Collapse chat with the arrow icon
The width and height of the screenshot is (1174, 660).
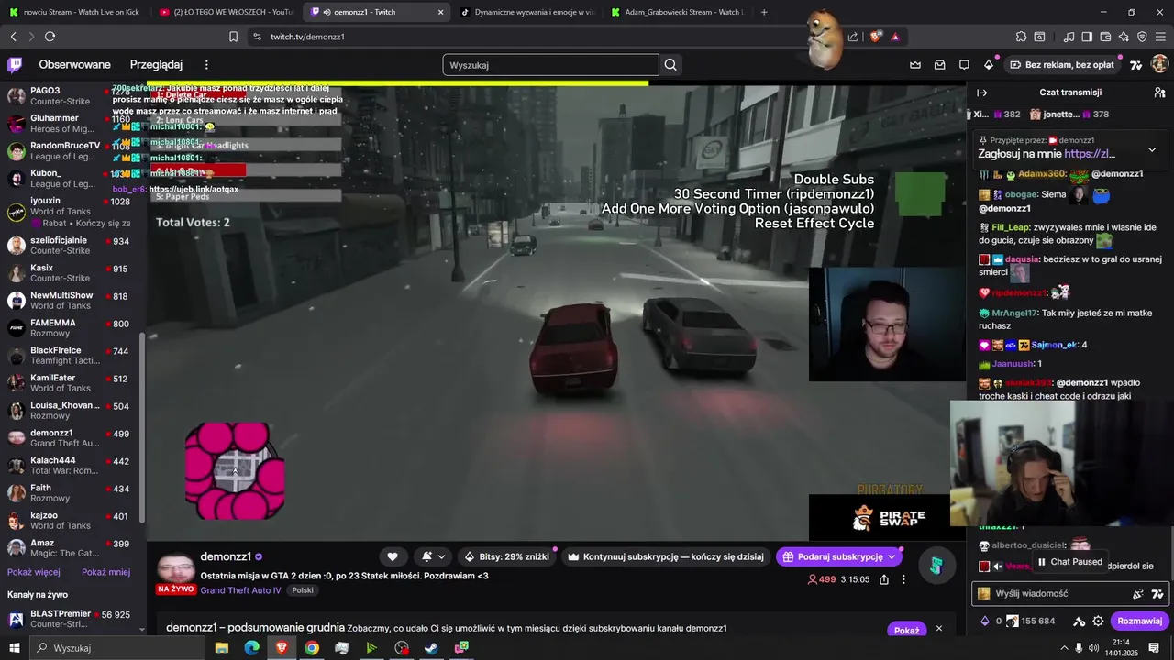click(981, 93)
